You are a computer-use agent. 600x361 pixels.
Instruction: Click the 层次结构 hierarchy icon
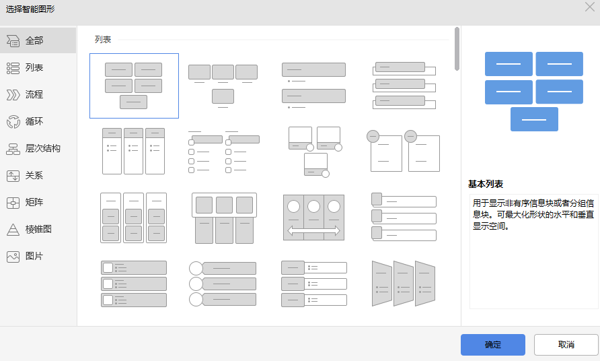click(13, 149)
